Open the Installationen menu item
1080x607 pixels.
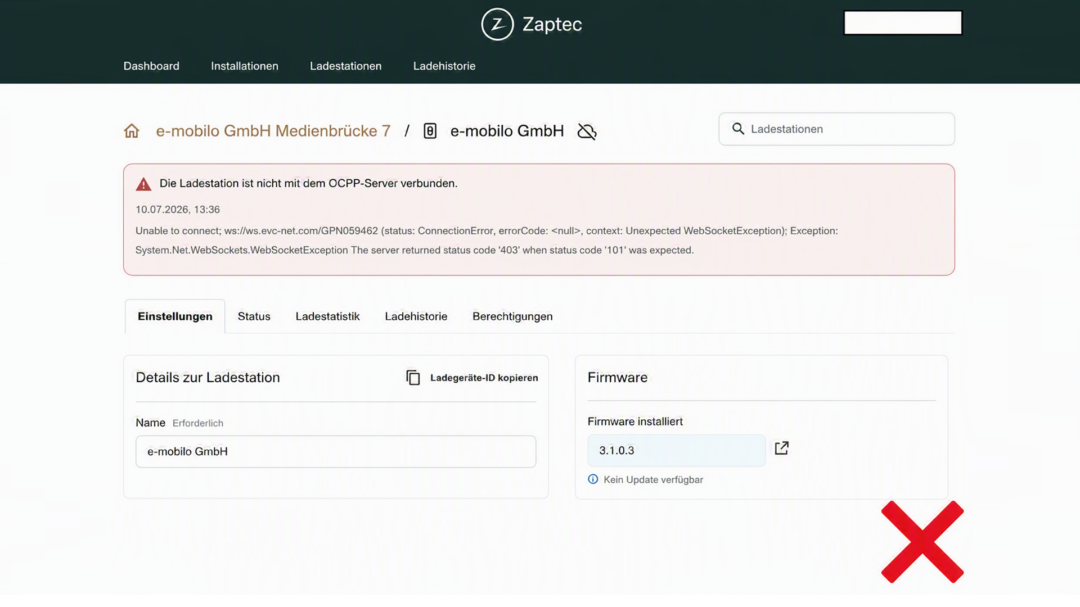(x=245, y=66)
